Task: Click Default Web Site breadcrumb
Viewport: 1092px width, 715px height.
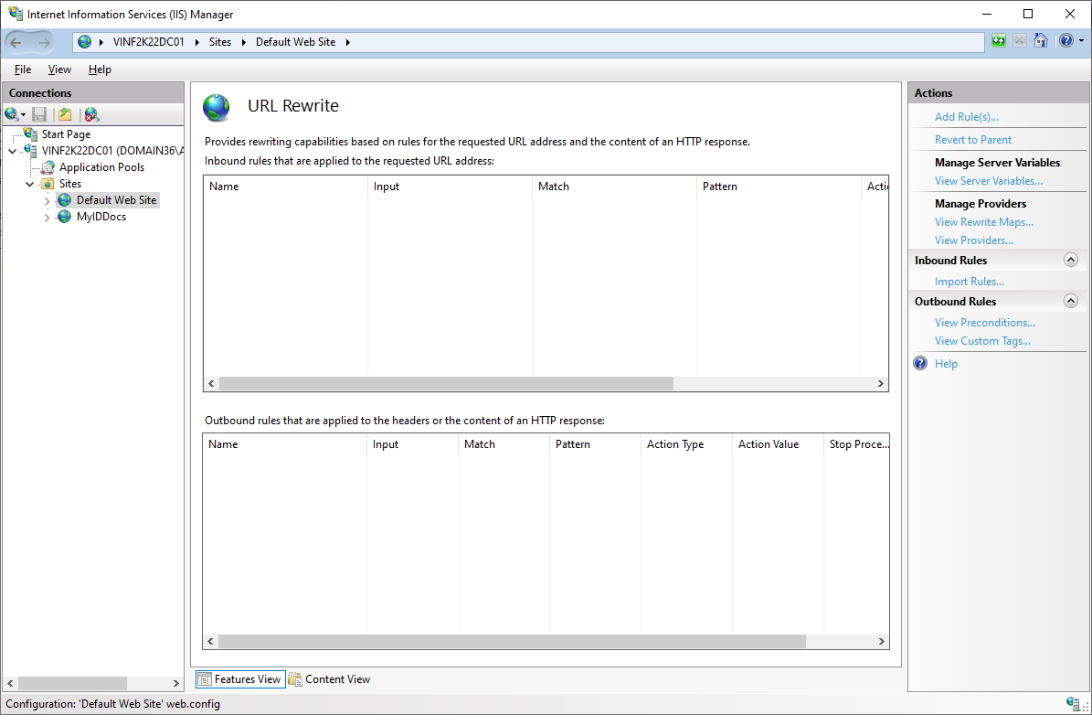Action: click(x=295, y=42)
